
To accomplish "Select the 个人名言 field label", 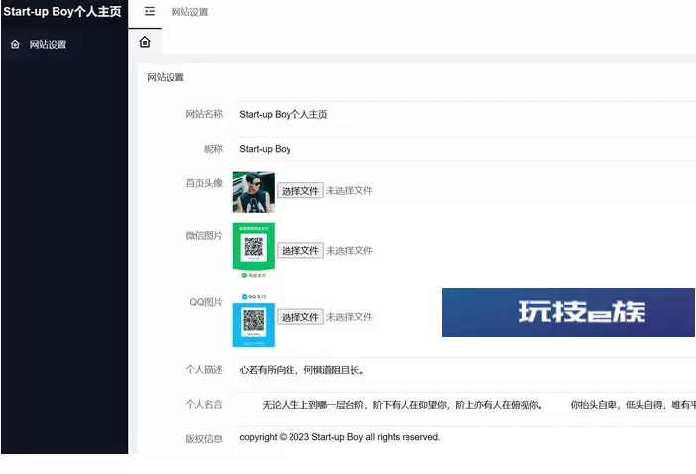I will (204, 404).
